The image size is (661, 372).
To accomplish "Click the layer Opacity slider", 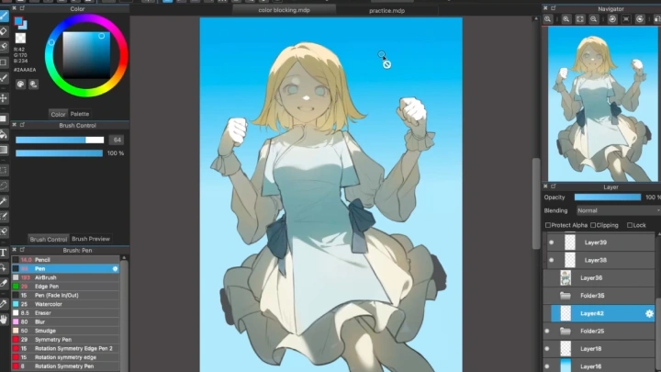I will (607, 197).
